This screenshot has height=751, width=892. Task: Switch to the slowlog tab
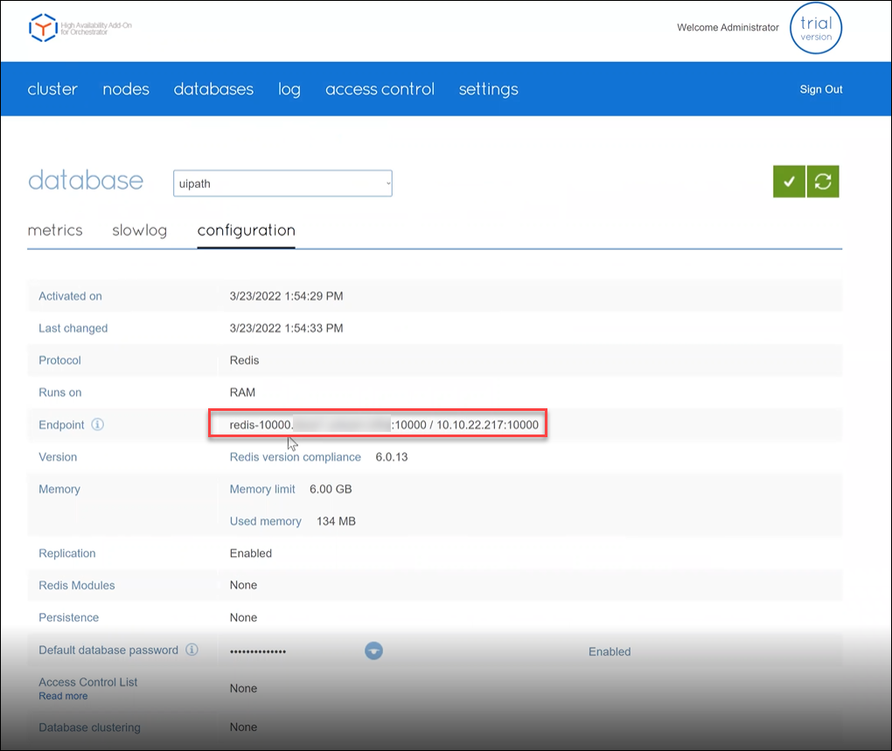point(139,231)
